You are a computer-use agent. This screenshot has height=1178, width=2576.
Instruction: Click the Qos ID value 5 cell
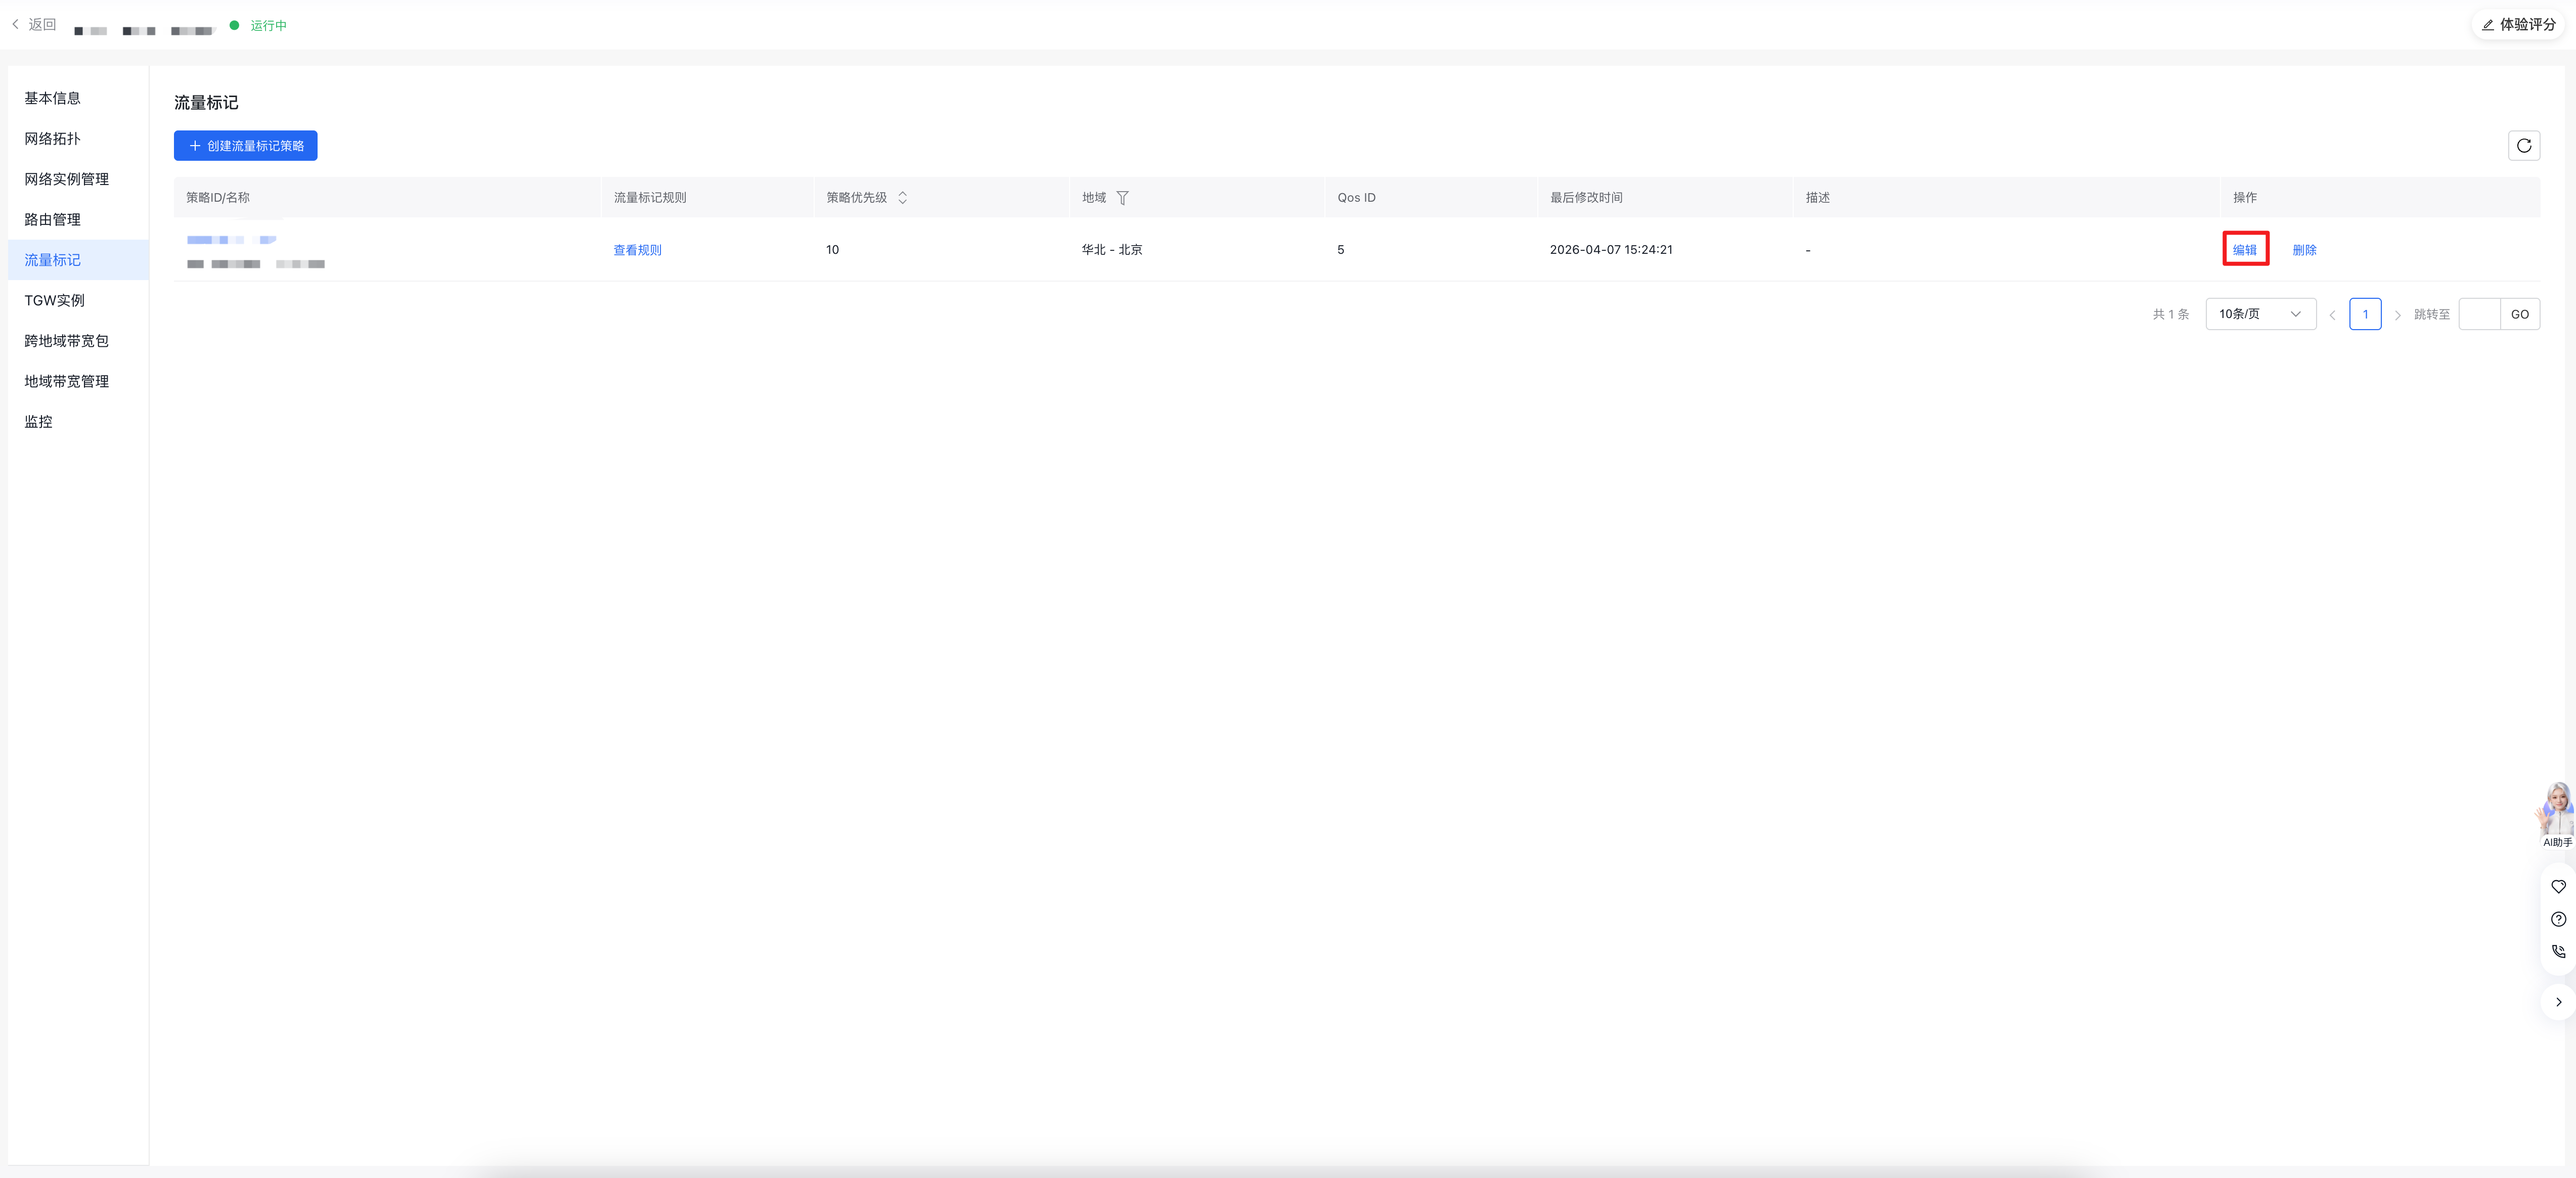1340,250
